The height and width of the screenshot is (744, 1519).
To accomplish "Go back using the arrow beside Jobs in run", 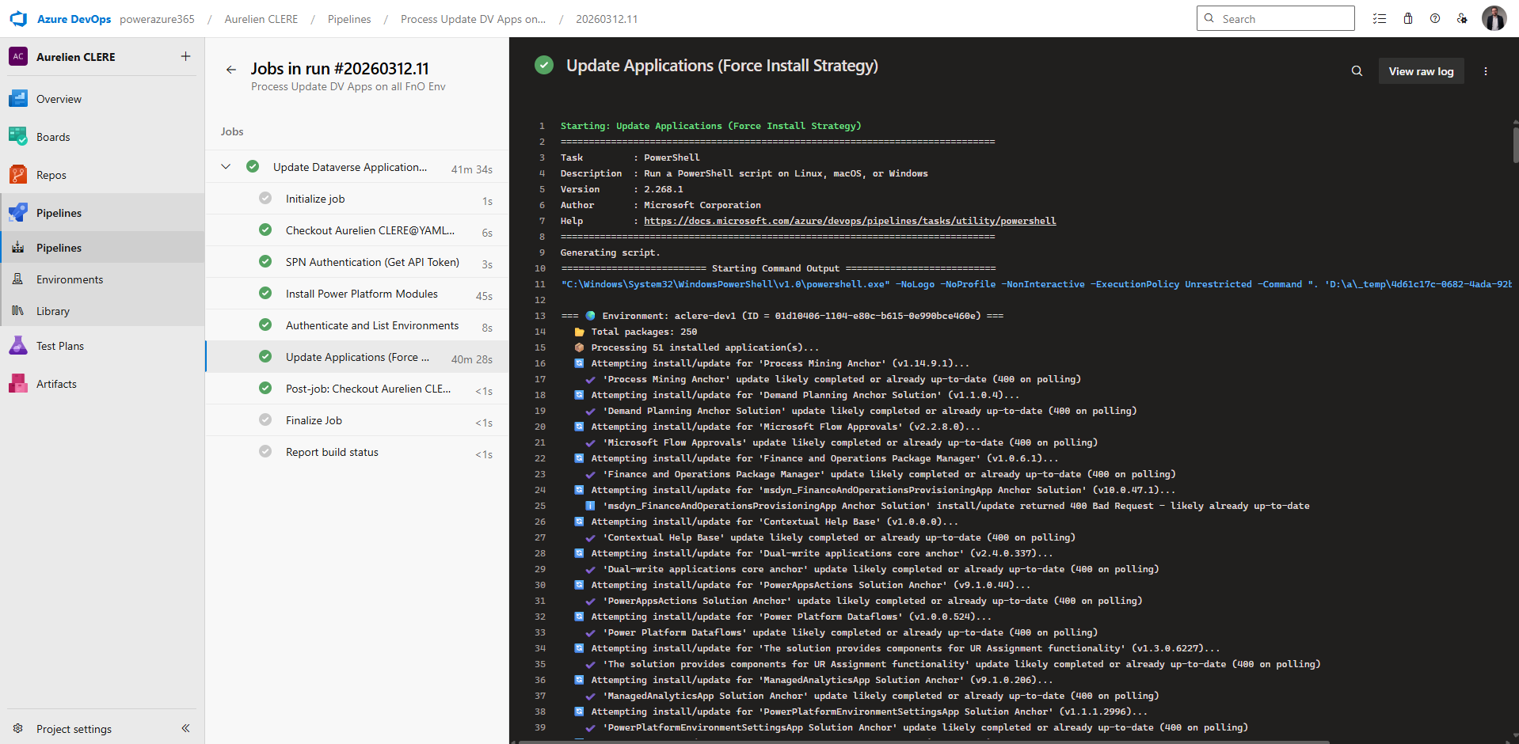I will 231,70.
